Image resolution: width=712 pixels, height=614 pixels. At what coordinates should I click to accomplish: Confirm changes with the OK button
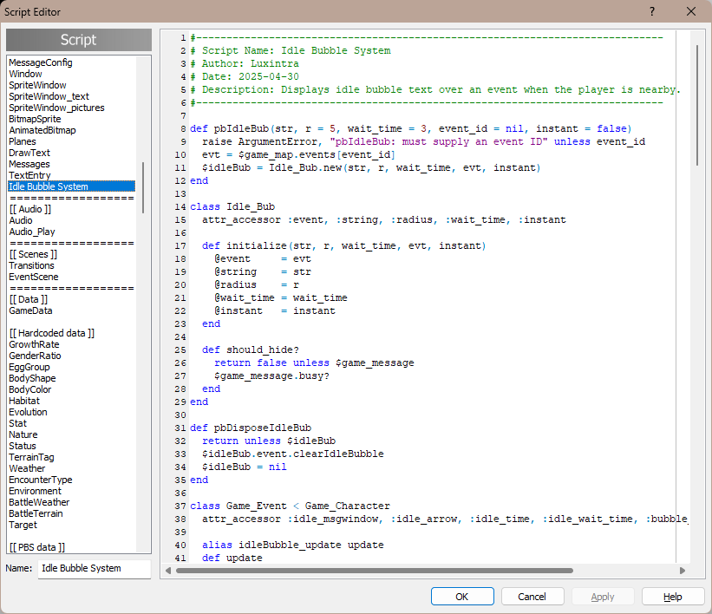click(461, 596)
